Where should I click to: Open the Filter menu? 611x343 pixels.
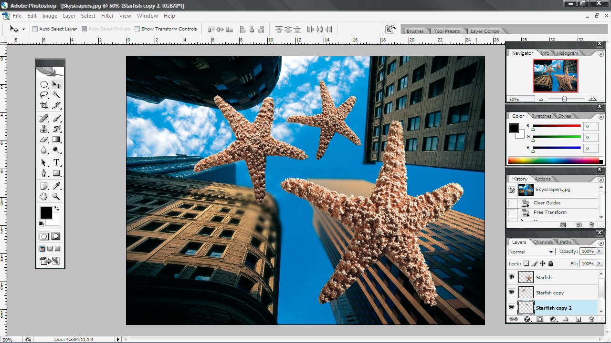coord(107,16)
